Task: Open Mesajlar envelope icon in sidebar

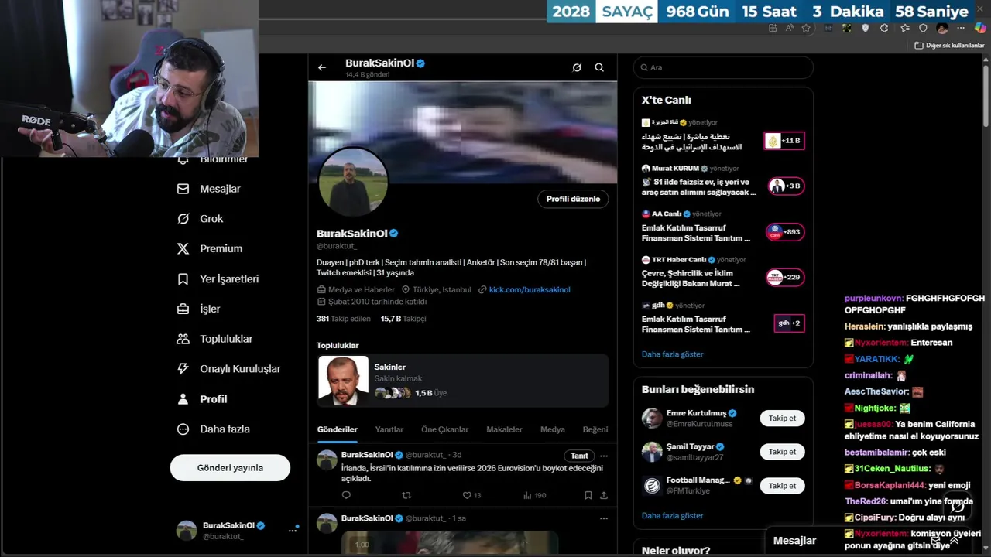Action: (x=183, y=189)
